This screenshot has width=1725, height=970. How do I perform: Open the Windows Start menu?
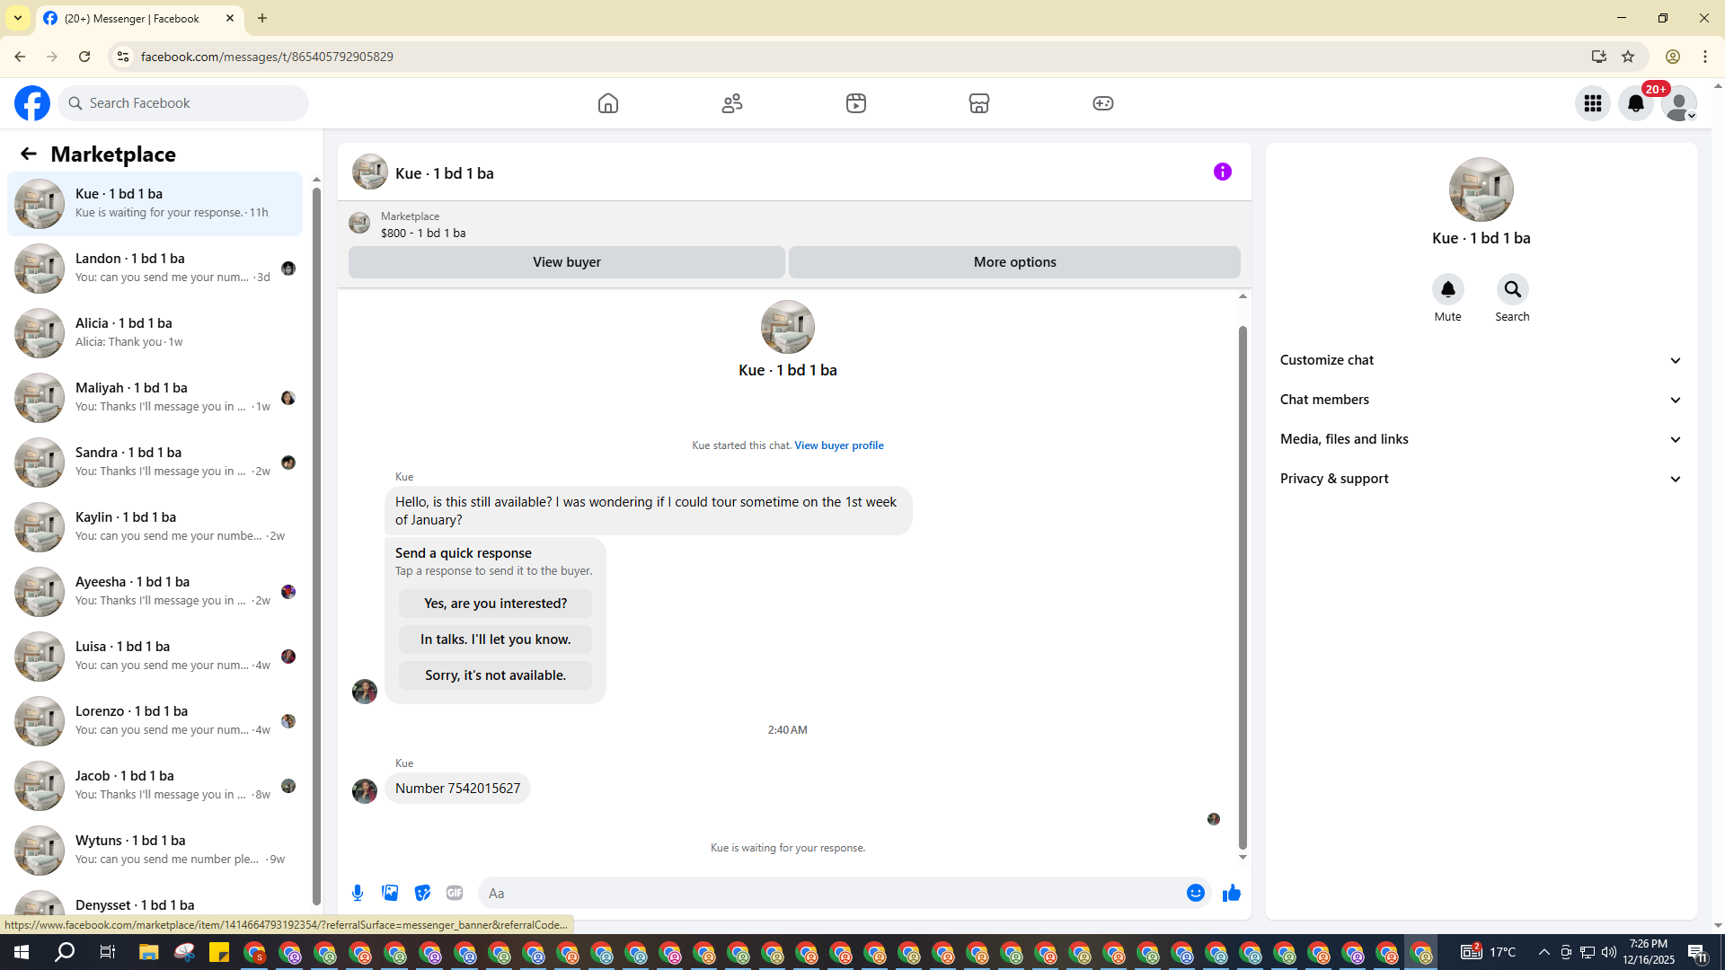click(x=22, y=952)
